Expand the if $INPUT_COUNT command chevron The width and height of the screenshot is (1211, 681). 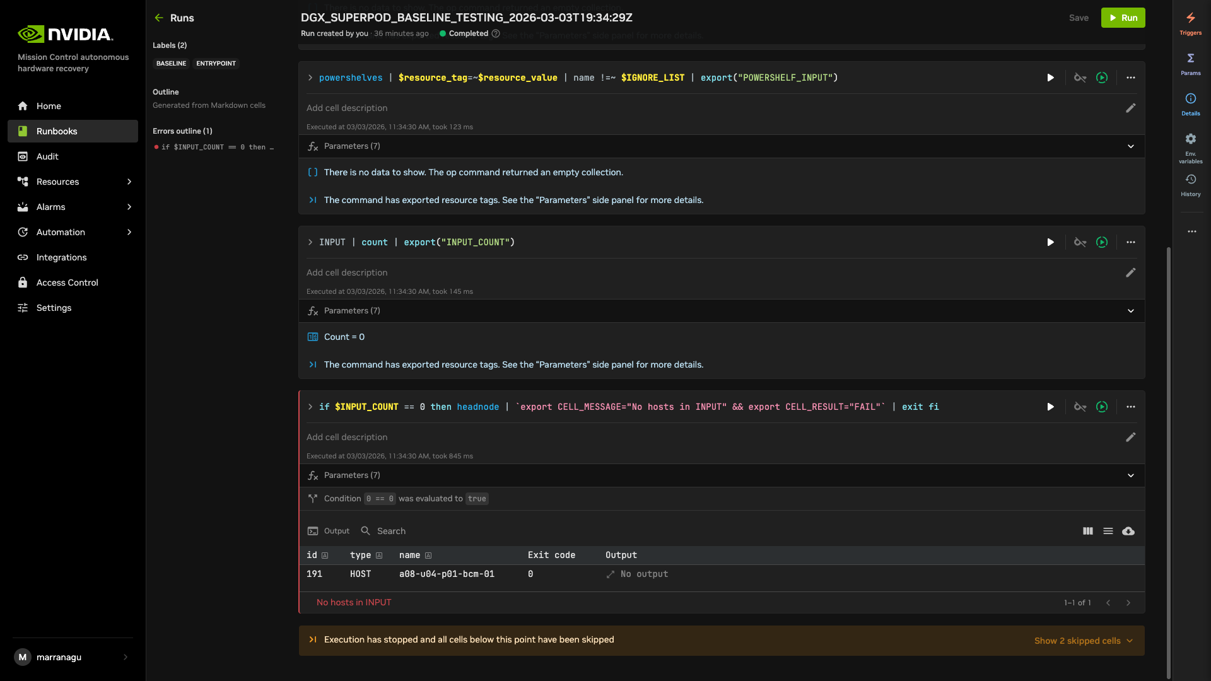[x=310, y=407]
